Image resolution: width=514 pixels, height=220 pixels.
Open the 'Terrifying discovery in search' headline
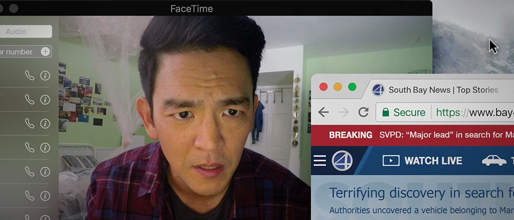pos(421,193)
